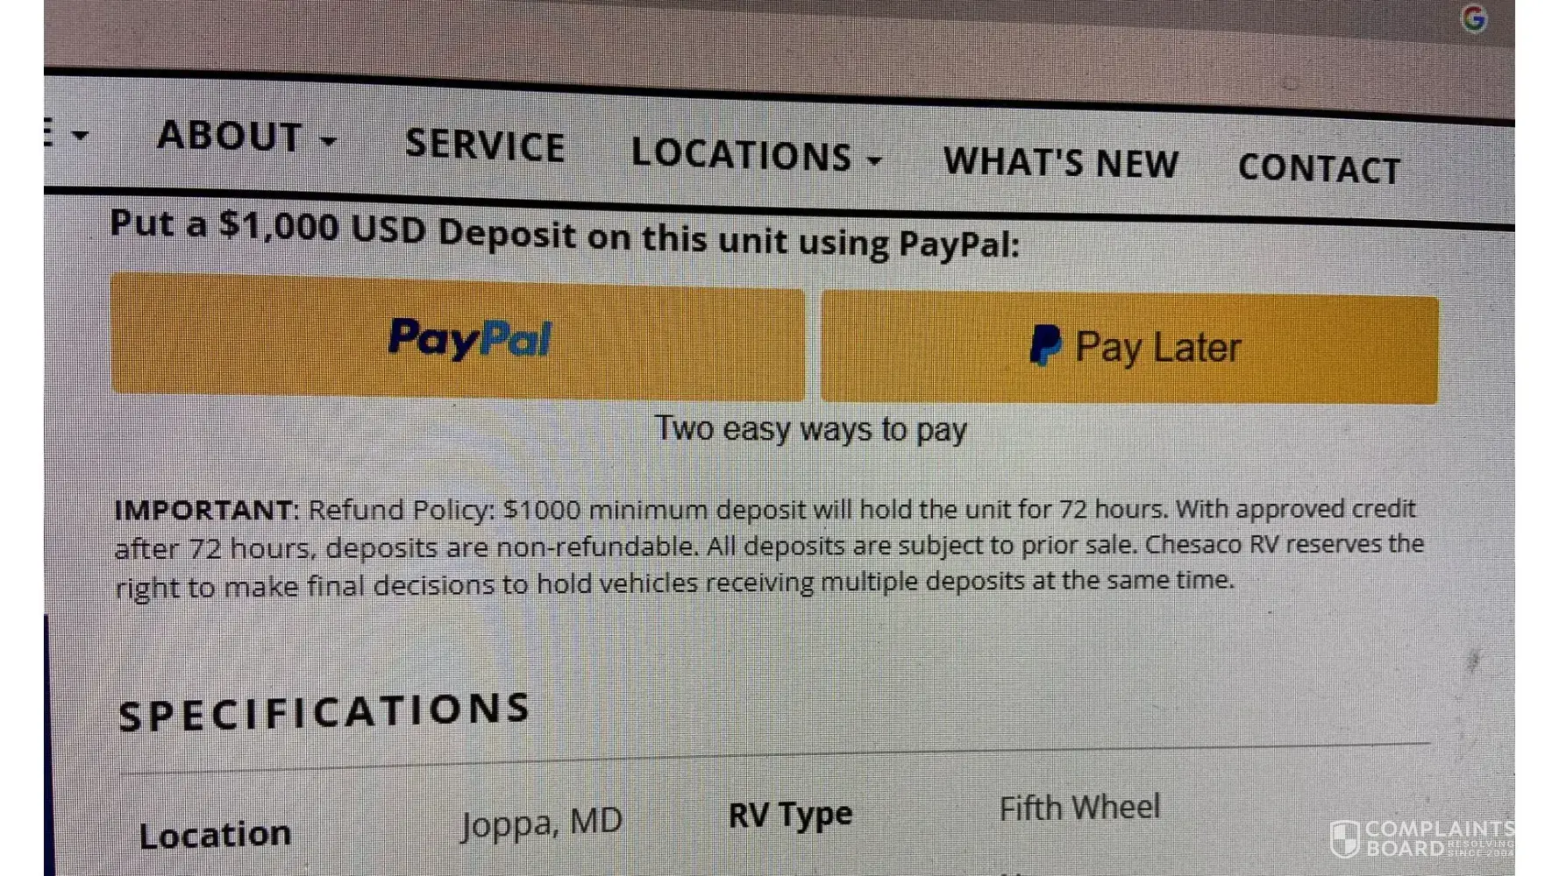
Task: Click the Two easy ways to pay text
Action: click(x=811, y=429)
